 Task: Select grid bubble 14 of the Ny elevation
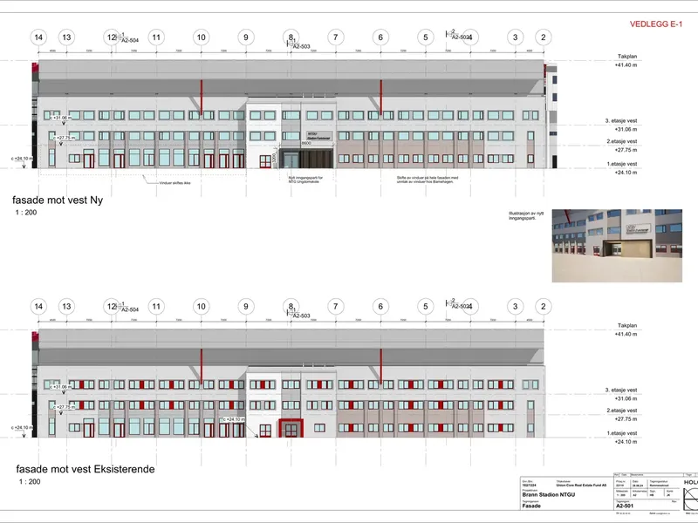point(38,37)
